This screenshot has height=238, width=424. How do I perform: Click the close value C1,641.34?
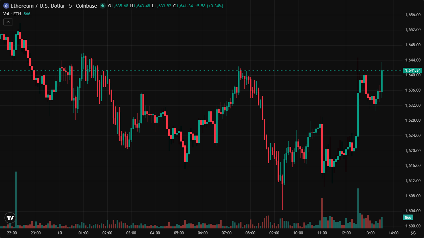[x=183, y=6]
